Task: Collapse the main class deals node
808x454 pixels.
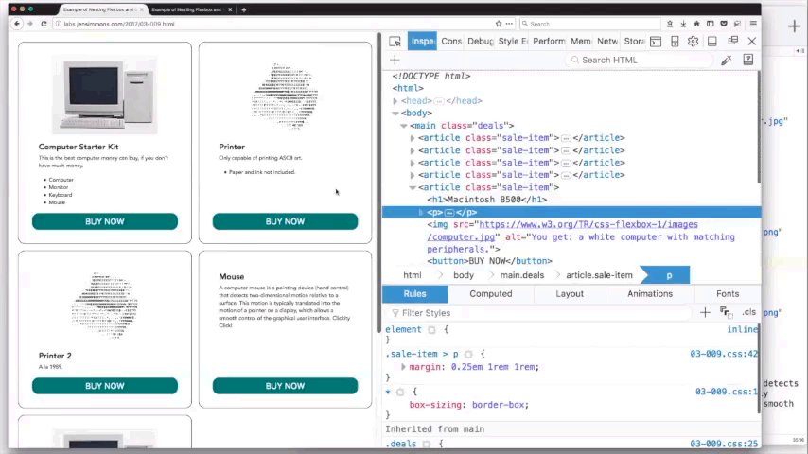Action: coord(403,126)
